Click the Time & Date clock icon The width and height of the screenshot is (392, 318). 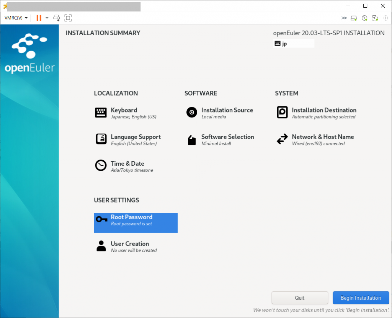click(101, 165)
